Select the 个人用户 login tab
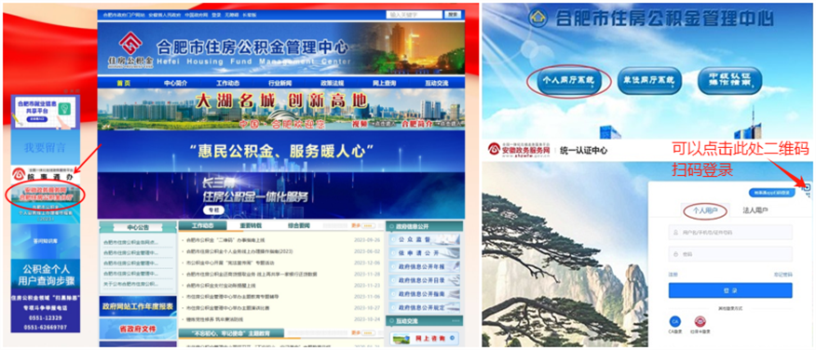Image resolution: width=816 pixels, height=350 pixels. [704, 210]
